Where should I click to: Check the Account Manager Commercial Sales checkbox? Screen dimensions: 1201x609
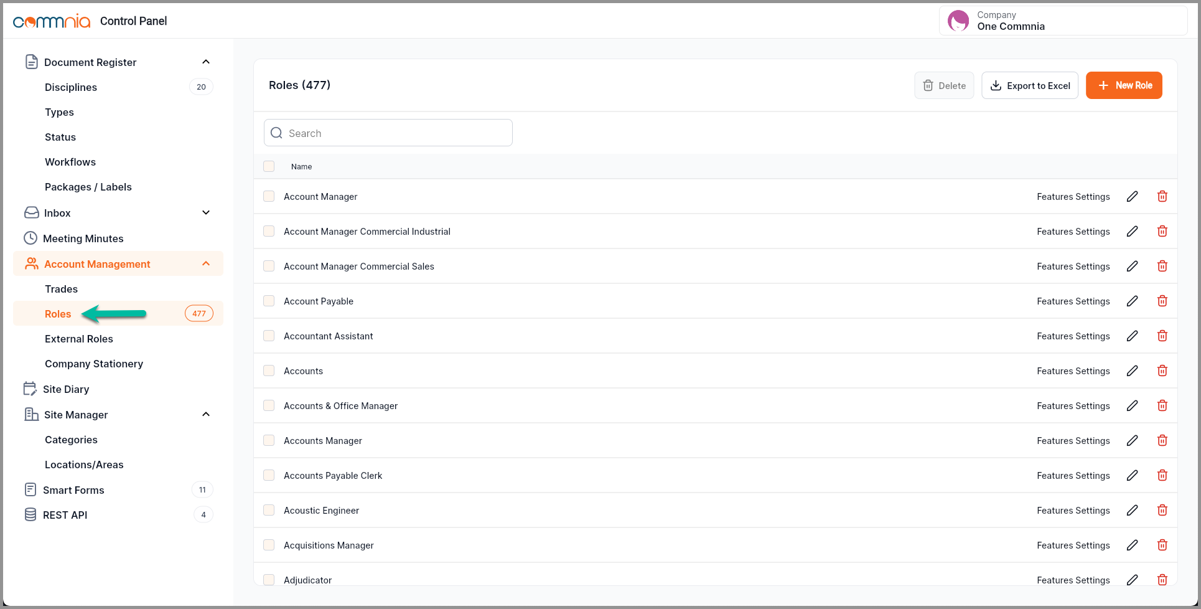269,266
